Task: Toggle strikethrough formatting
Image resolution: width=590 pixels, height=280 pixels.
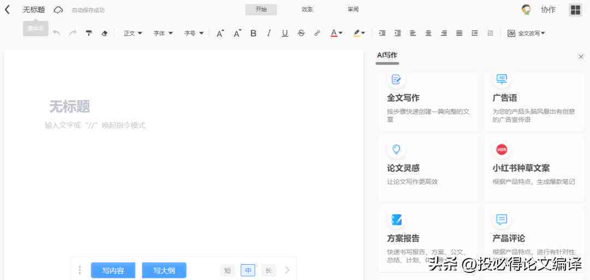Action: 301,33
